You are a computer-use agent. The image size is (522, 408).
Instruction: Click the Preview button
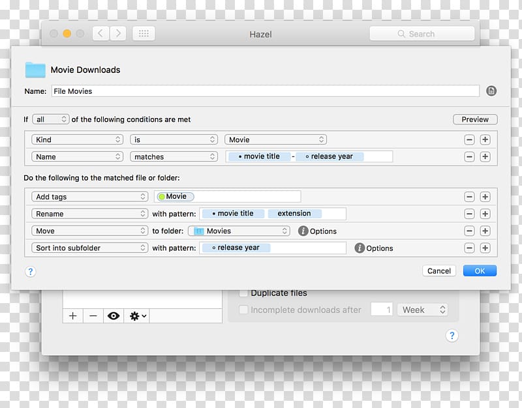pos(475,119)
